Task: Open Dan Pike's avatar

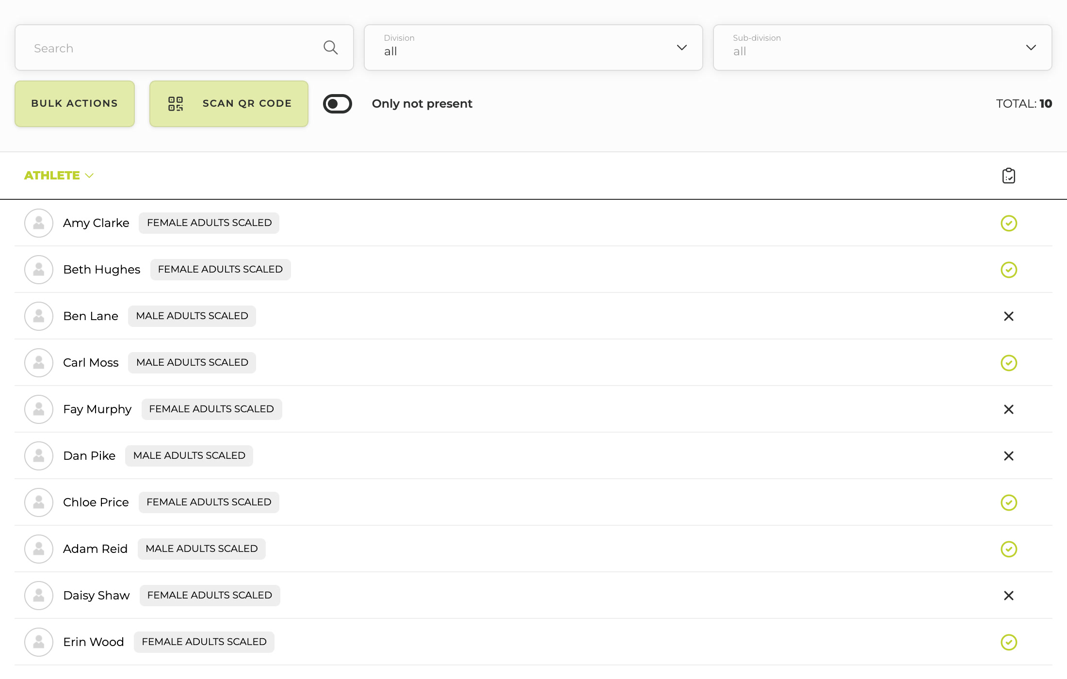Action: point(39,456)
